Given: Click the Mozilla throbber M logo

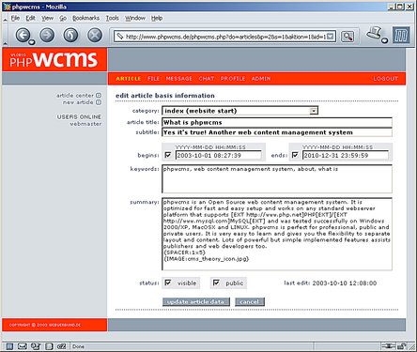Looking at the screenshot, I should click(401, 35).
